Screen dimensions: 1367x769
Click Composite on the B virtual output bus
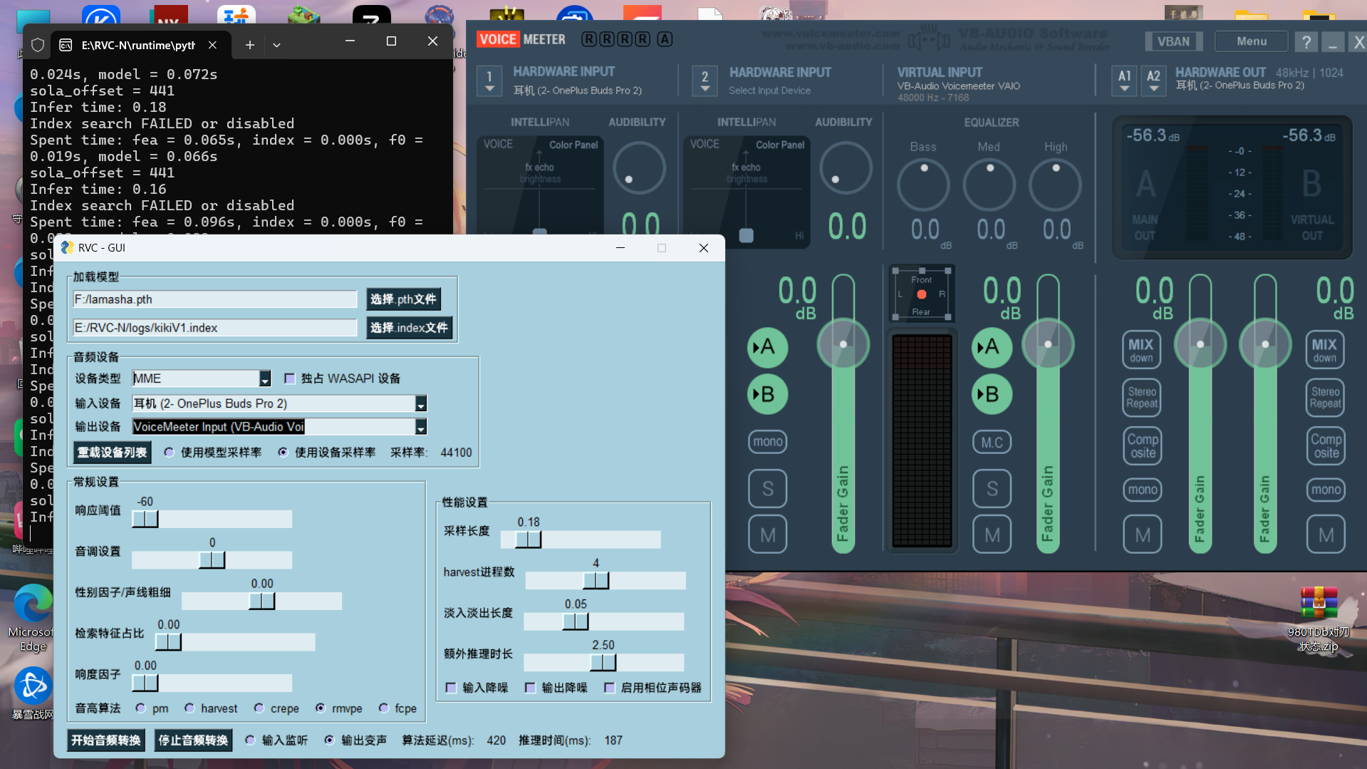pyautogui.click(x=1326, y=446)
